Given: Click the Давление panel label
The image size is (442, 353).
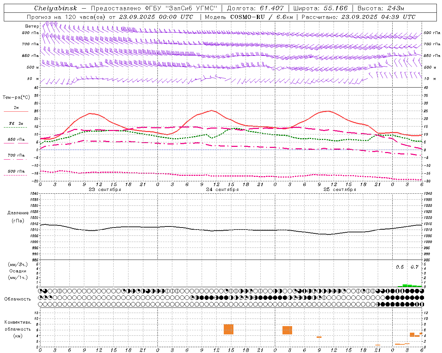Looking at the screenshot, I should 18,213.
